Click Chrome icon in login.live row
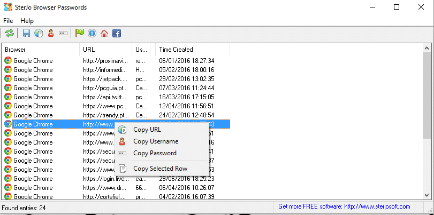Screen dimensions: 434x215 coord(8,179)
